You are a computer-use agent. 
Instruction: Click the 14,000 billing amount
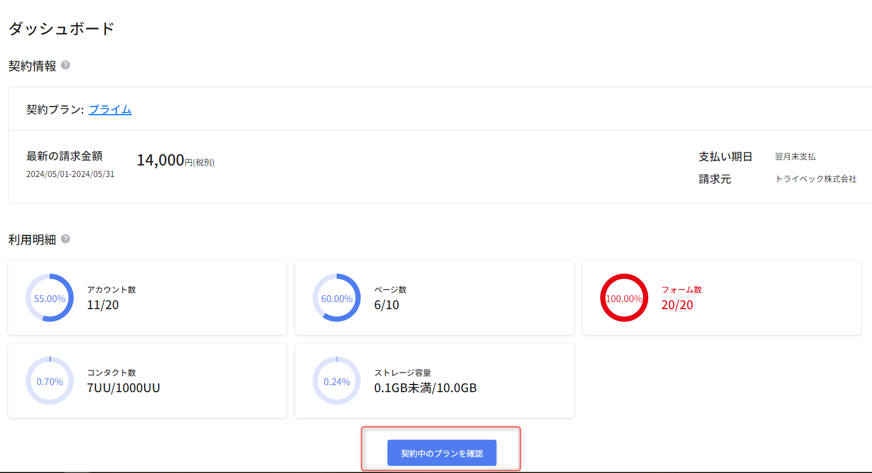tap(160, 160)
